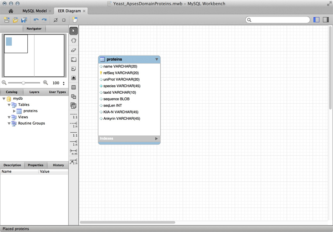The width and height of the screenshot is (333, 232).
Task: Select n:m relationship tool
Action: 74,152
